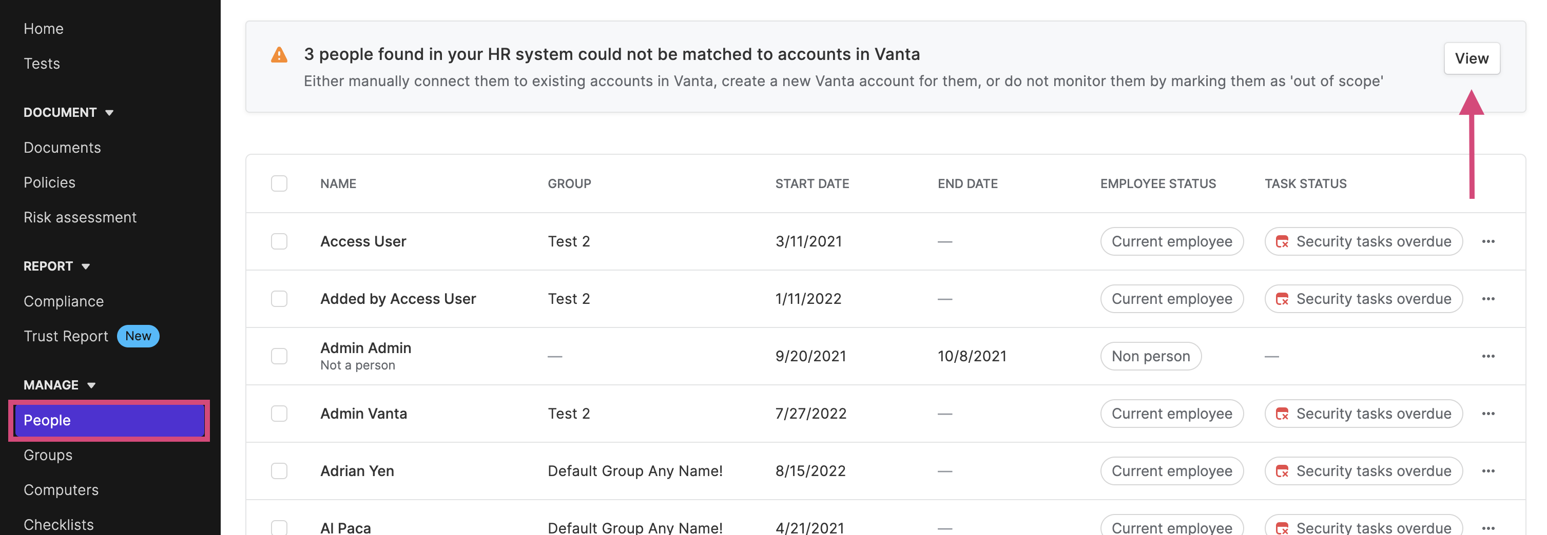The width and height of the screenshot is (1547, 535).
Task: Open the Added by Access User name
Action: point(398,299)
